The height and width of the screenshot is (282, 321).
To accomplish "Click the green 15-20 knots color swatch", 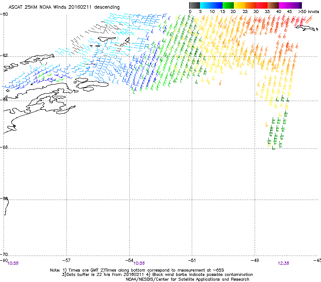I will [x=228, y=5].
